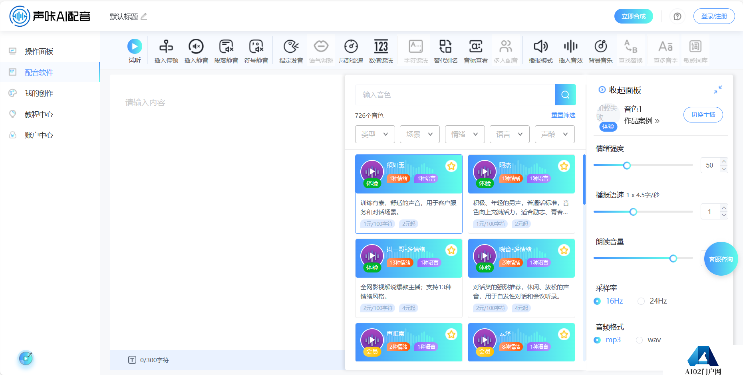The image size is (743, 375).
Task: Select the 数值读法 tool
Action: click(x=381, y=51)
